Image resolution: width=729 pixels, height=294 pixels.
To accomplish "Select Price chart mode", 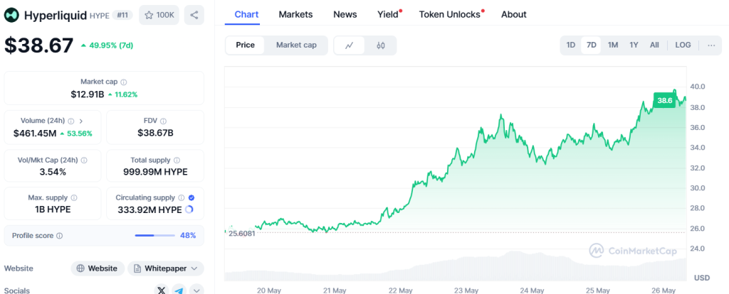I will click(x=245, y=45).
